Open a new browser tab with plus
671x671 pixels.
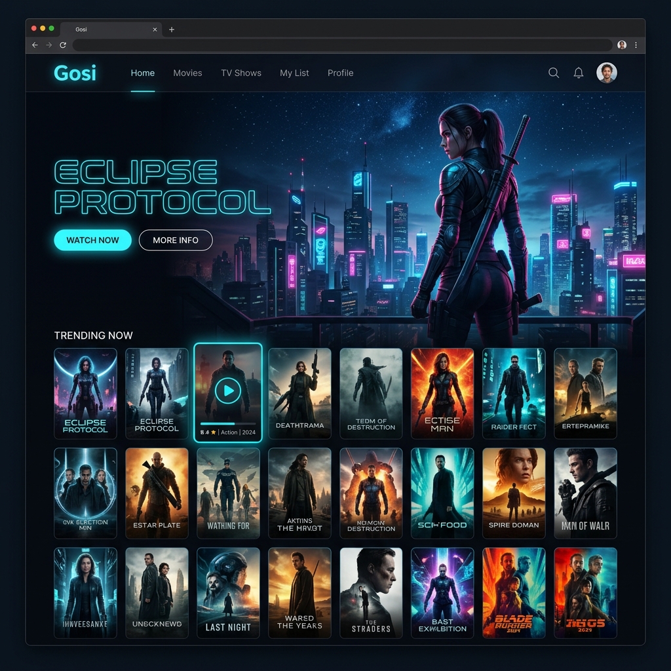point(172,29)
